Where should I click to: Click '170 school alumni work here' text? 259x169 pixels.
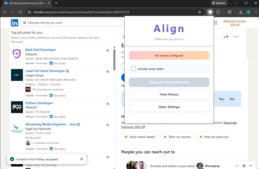[x=48, y=90]
